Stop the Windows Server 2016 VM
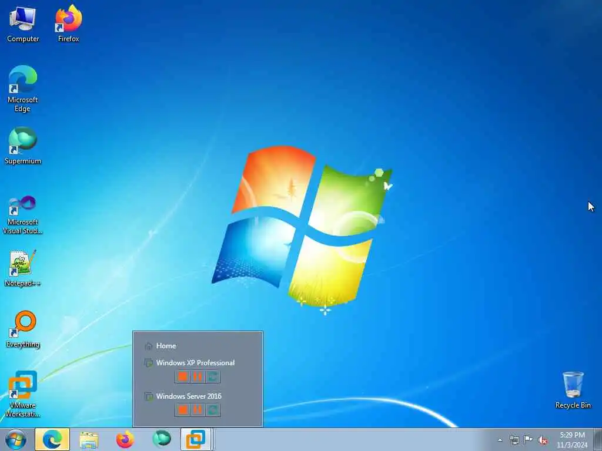Viewport: 602px width, 451px height. point(183,410)
